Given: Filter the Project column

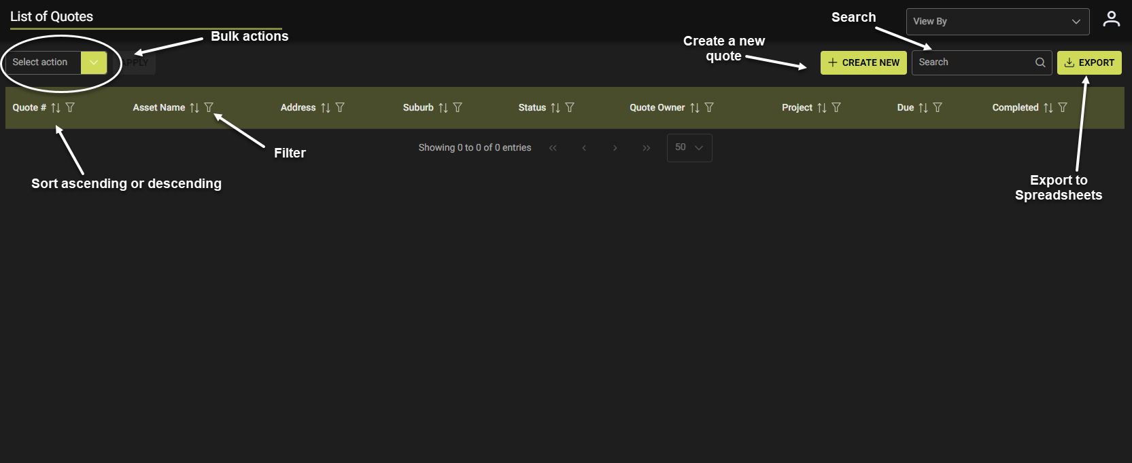Looking at the screenshot, I should pos(836,107).
